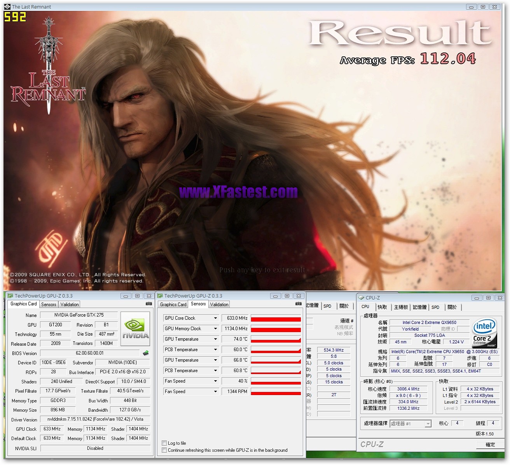The height and width of the screenshot is (465, 510).
Task: Select the 快取 tab in CPU-Z
Action: [x=382, y=307]
